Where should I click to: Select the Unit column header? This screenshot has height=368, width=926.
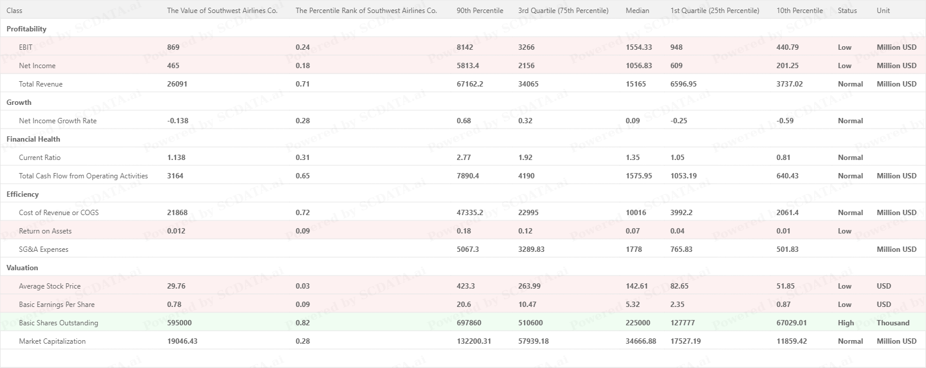883,11
